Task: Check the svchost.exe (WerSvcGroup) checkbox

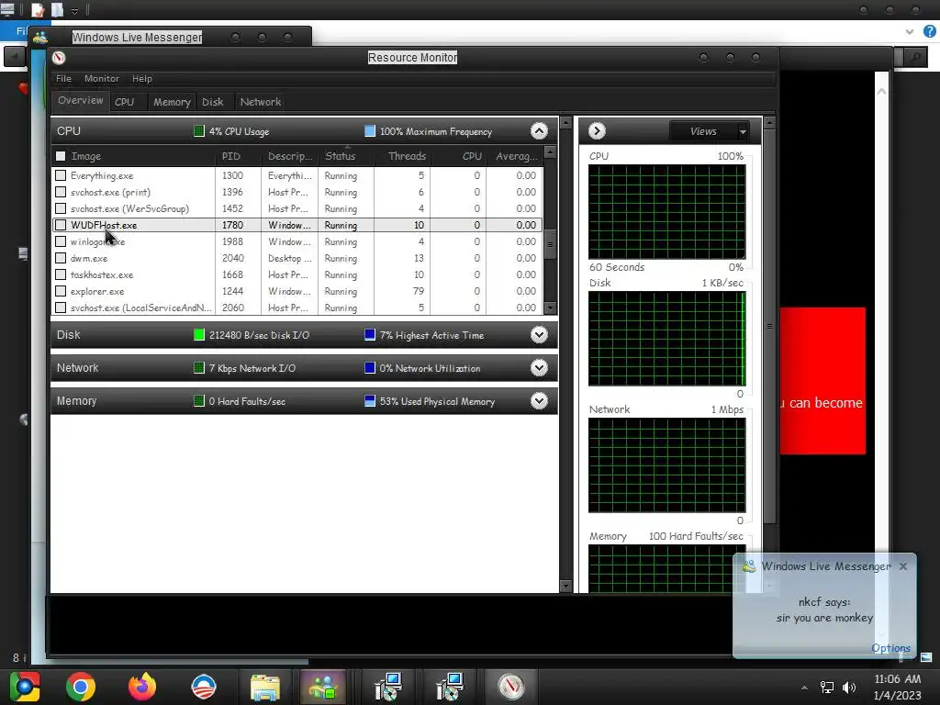Action: [x=61, y=208]
